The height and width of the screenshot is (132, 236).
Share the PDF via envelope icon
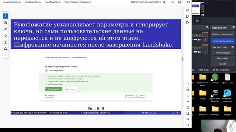188,2
